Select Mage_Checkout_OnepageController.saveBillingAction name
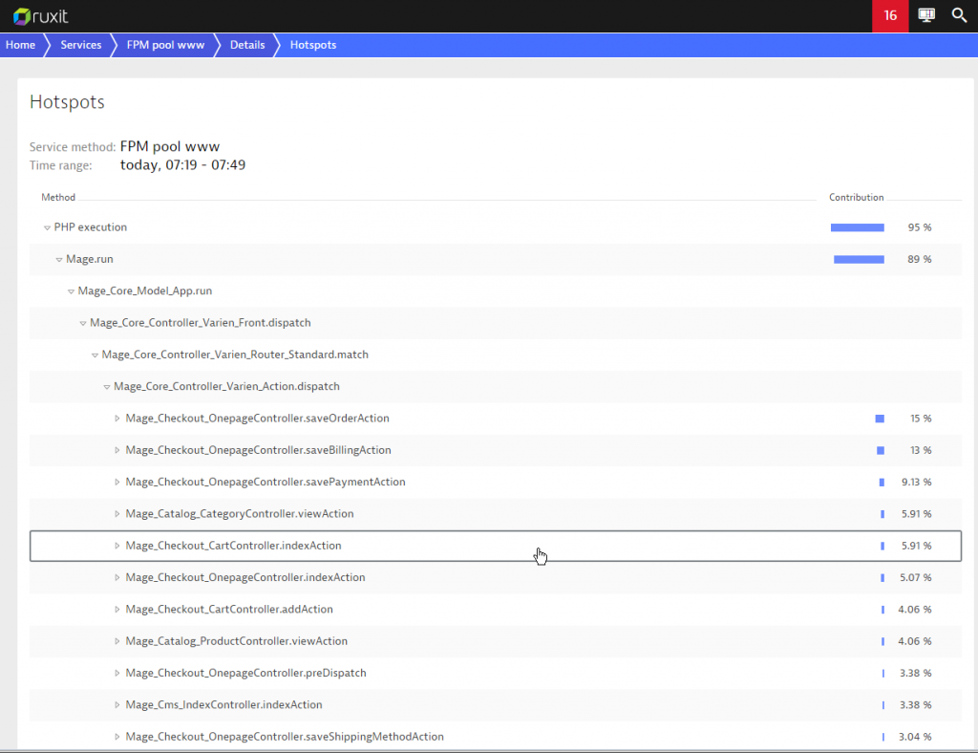 point(258,450)
